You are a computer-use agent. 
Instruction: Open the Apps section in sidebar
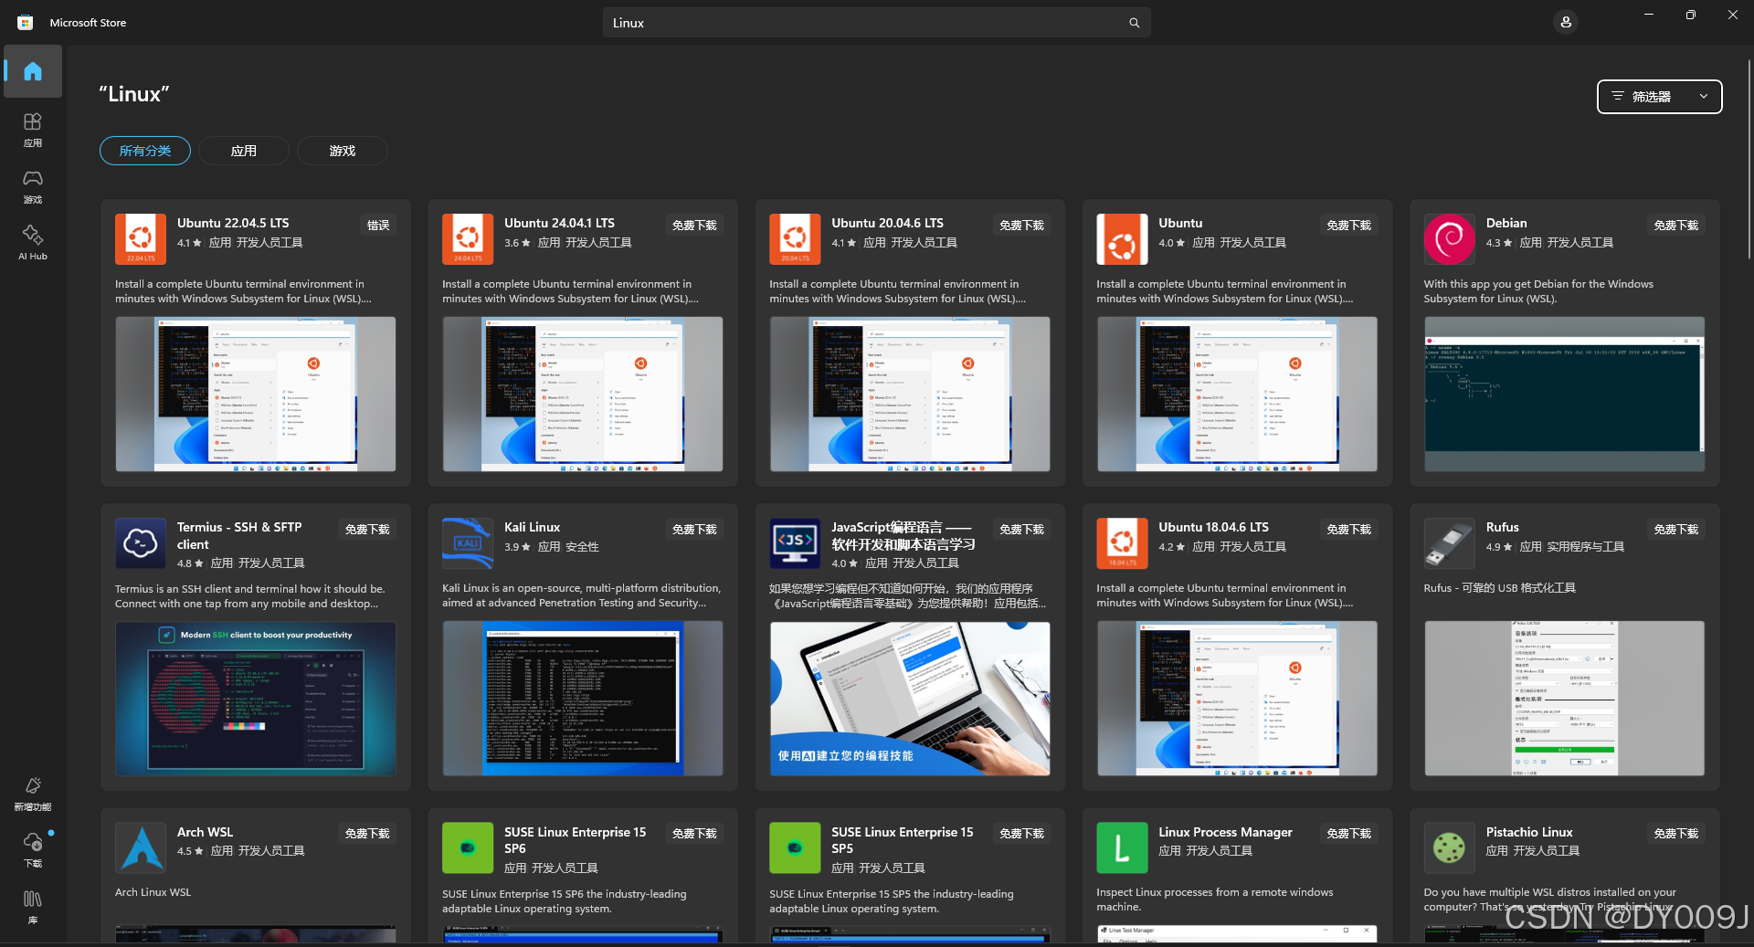click(x=33, y=130)
